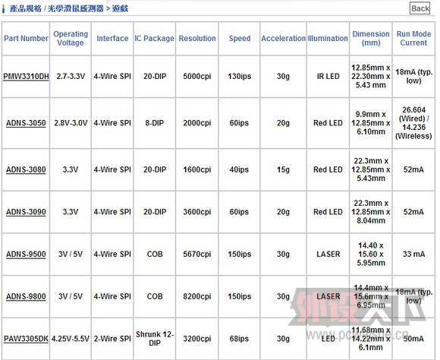Image resolution: width=440 pixels, height=360 pixels.
Task: Click the Acceleration column header
Action: tap(284, 38)
